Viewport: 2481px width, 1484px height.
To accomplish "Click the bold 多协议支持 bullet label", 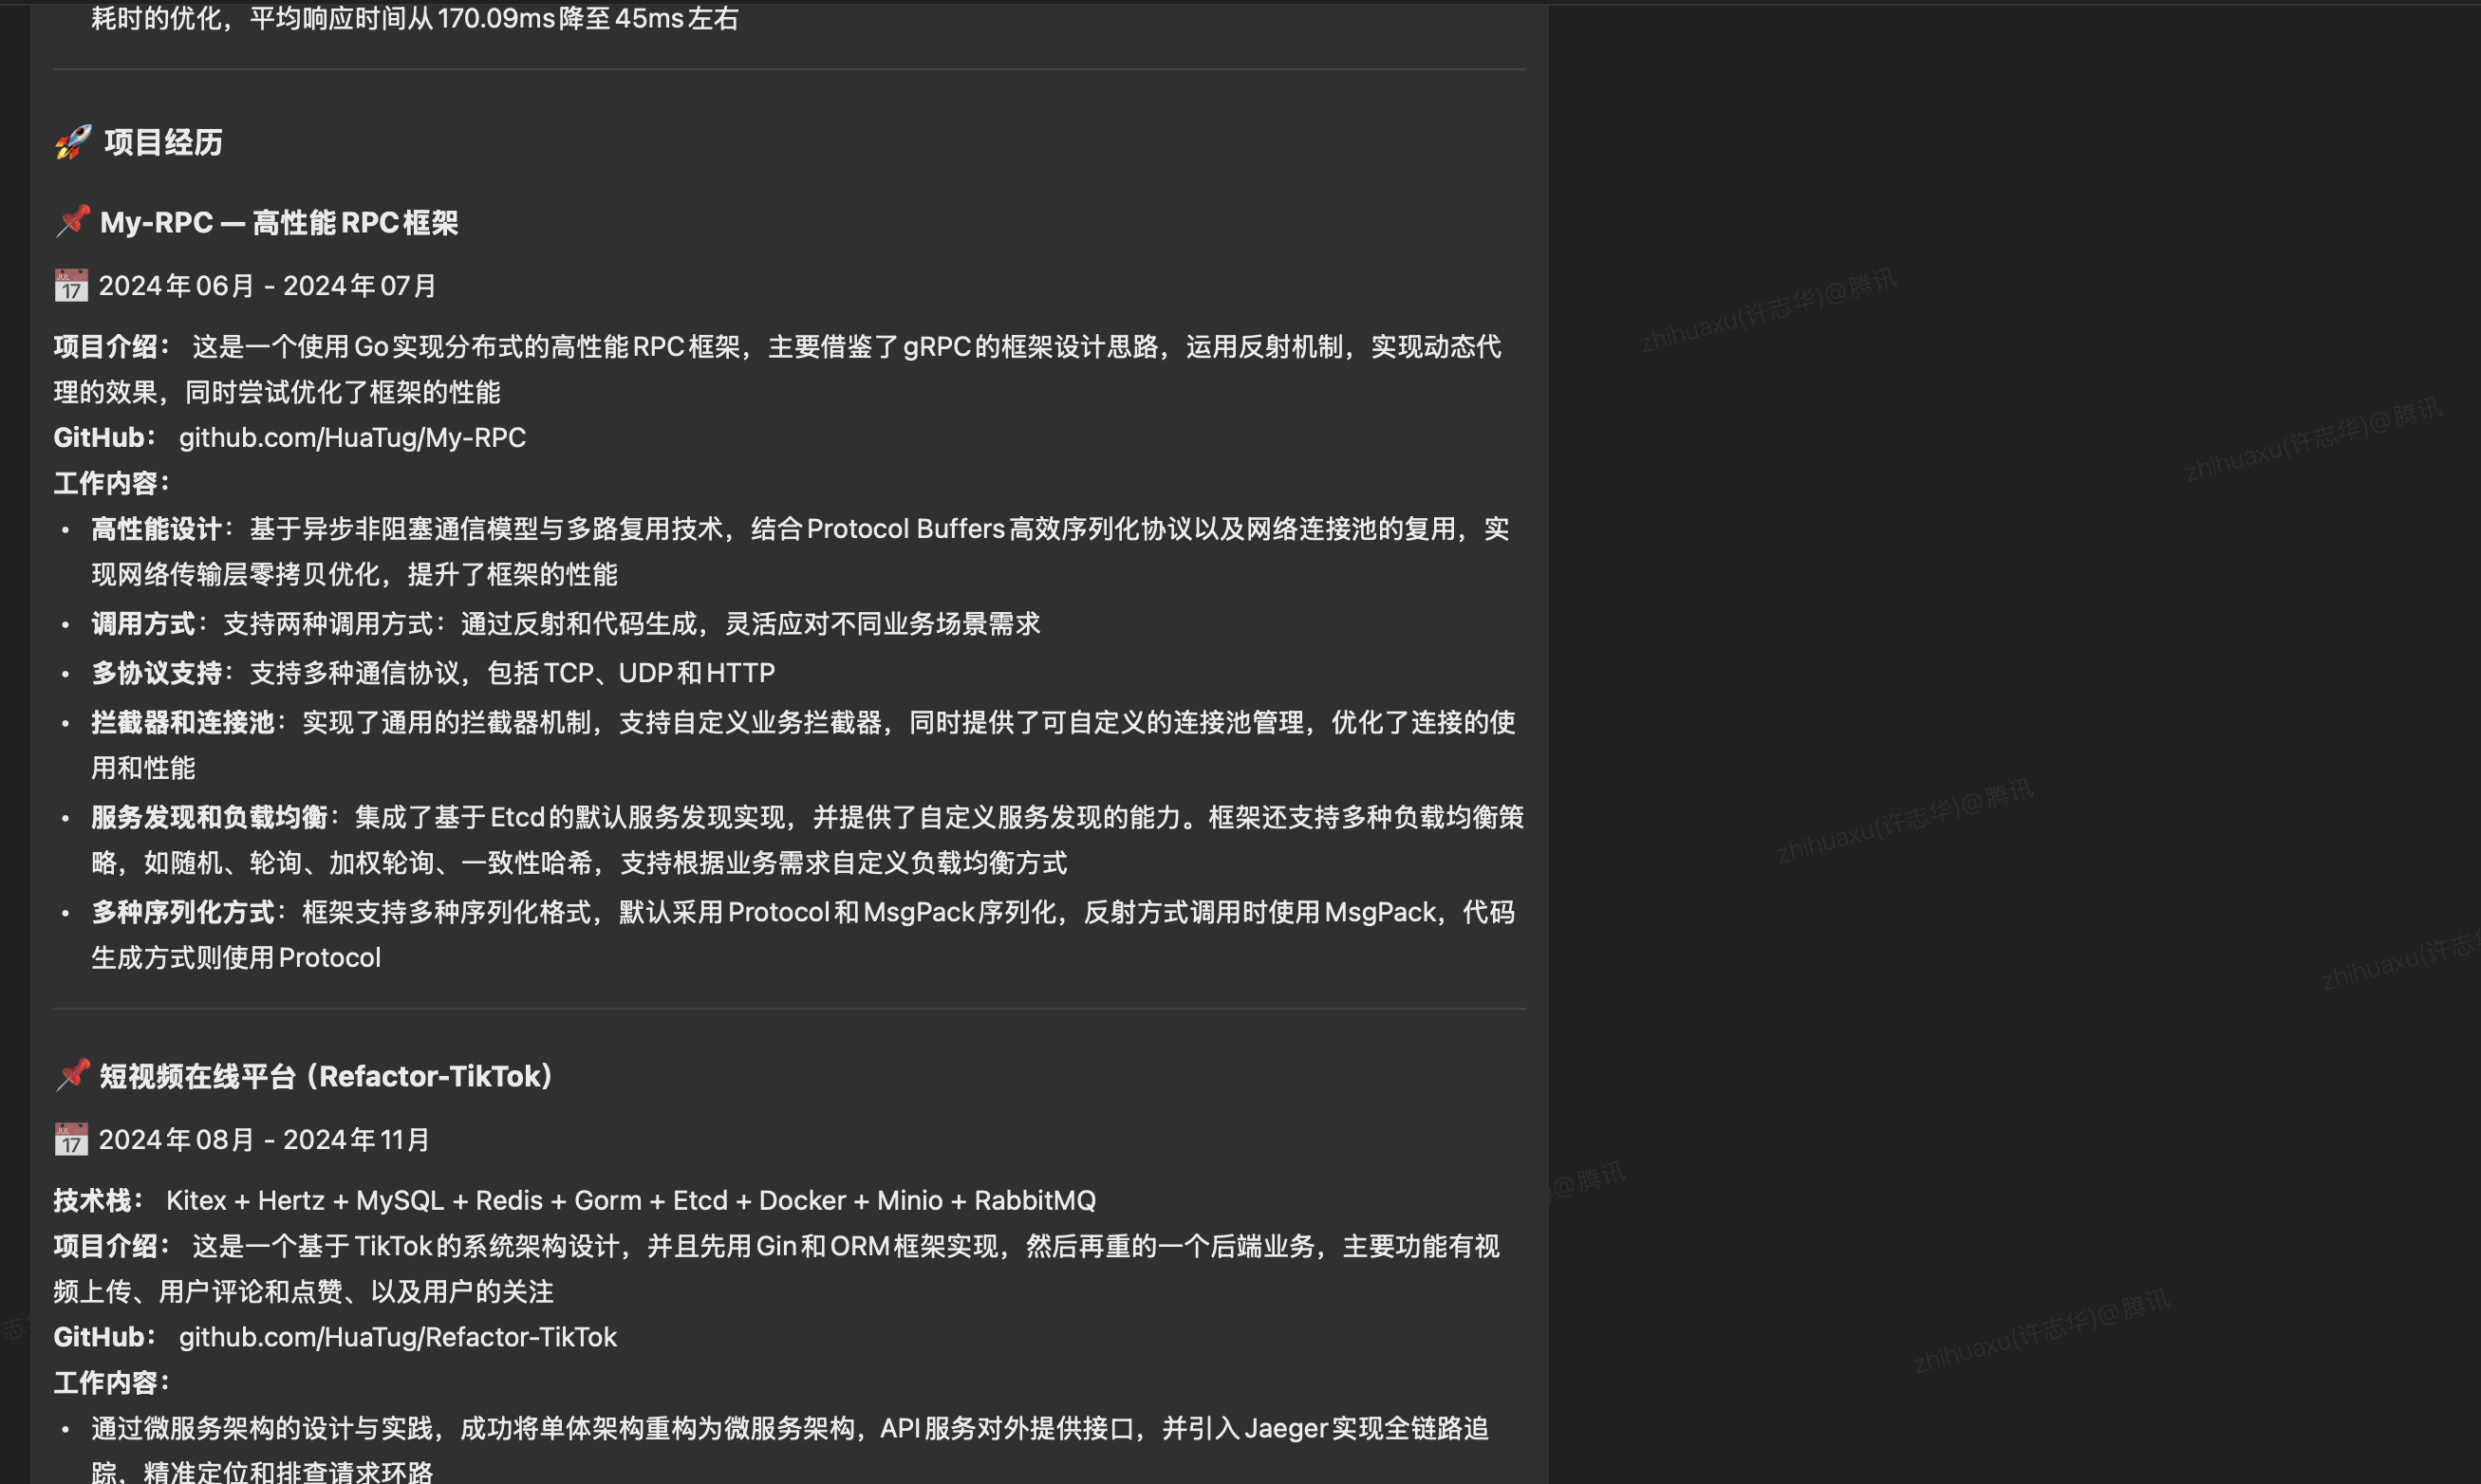I will [x=156, y=673].
